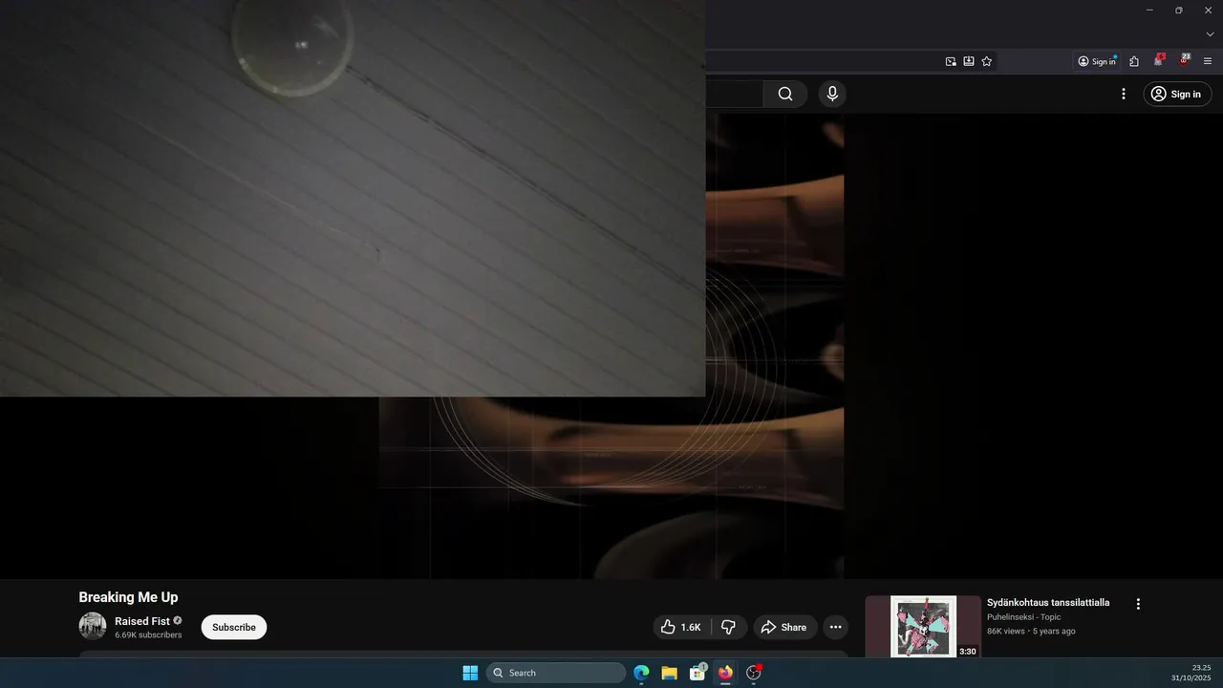Open YouTube settings three-dot menu in header
The height and width of the screenshot is (688, 1223).
(1124, 94)
